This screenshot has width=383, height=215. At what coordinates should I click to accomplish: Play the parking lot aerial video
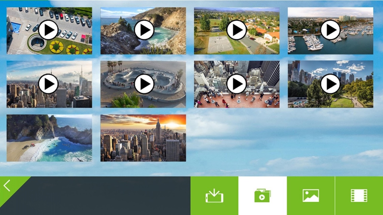pos(48,30)
